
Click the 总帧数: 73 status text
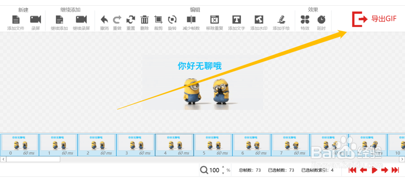[x=250, y=170]
